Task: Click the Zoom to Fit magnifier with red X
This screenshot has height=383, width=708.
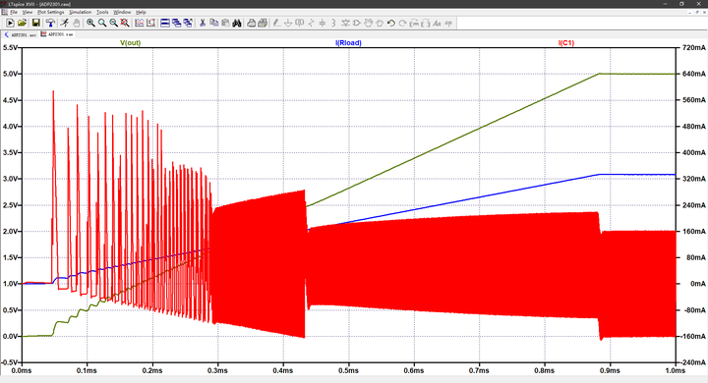Action: 125,23
